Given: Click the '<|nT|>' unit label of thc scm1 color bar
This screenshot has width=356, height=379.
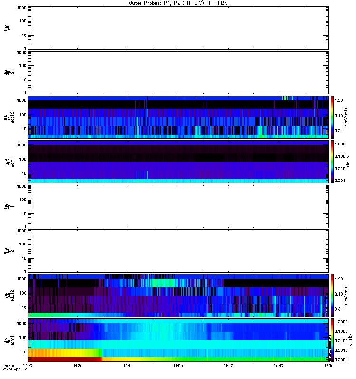Looking at the screenshot, I should coord(349,340).
